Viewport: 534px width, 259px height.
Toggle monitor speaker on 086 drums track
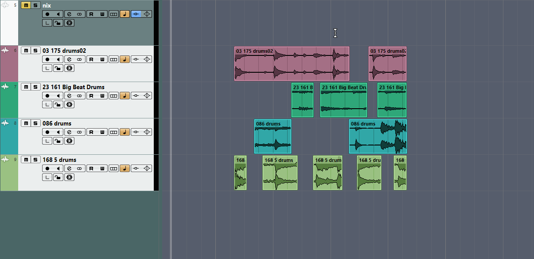(x=58, y=132)
